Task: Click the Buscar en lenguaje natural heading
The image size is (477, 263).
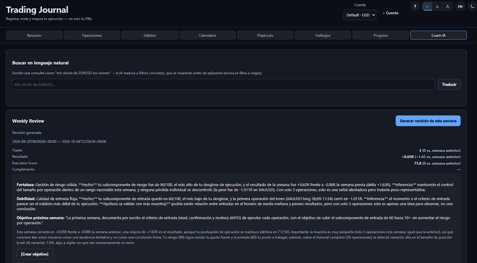Action: pyautogui.click(x=41, y=63)
